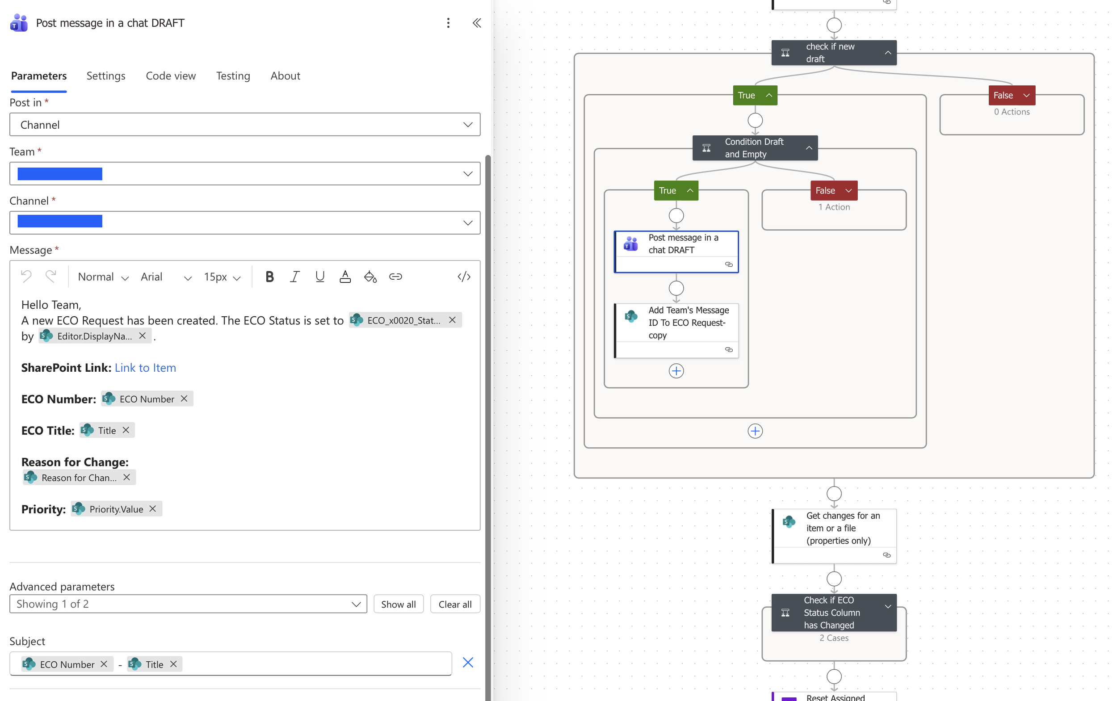The image size is (1117, 701).
Task: Collapse the action details panel
Action: click(476, 23)
